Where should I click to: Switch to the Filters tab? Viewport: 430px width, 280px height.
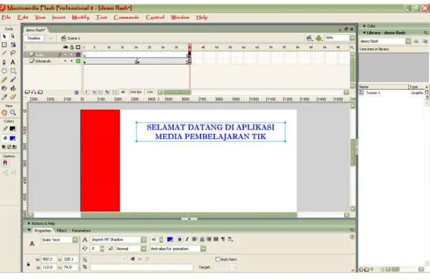point(62,231)
